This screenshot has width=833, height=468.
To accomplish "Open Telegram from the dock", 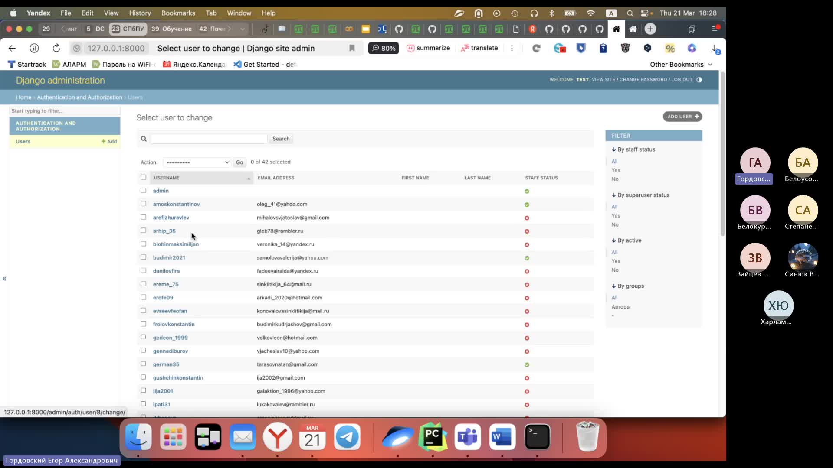I will coord(347,437).
